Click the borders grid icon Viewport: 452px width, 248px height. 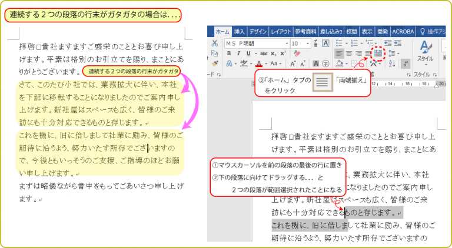[354, 63]
